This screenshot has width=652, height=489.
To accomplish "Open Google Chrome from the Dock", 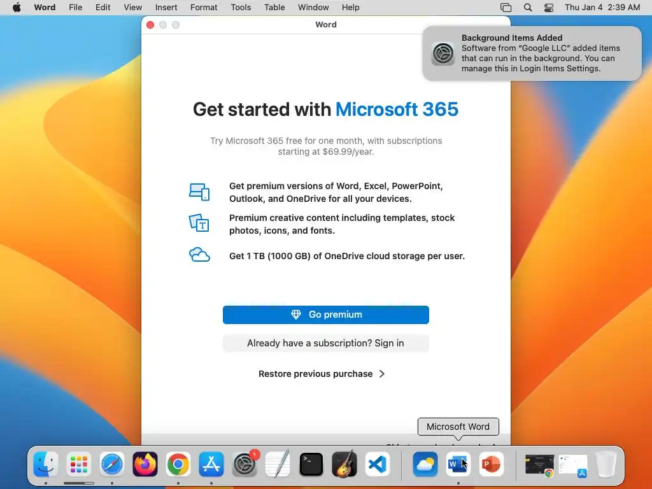I will 178,464.
